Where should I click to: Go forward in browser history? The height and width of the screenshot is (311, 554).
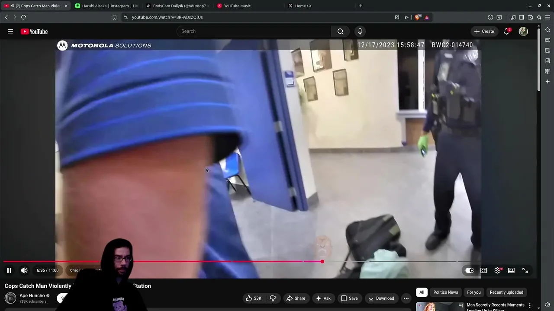15,17
